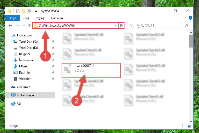Go up one folder level arrow
This screenshot has width=199, height=133.
click(29, 26)
